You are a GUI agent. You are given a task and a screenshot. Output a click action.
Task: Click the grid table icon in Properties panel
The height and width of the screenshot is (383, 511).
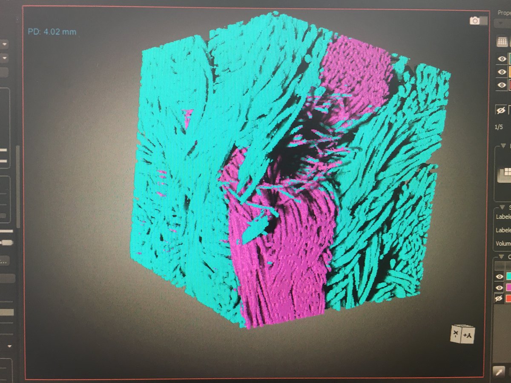(502, 42)
